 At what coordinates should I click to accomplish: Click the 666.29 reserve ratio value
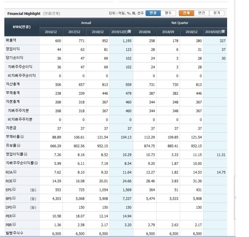tap(56, 146)
